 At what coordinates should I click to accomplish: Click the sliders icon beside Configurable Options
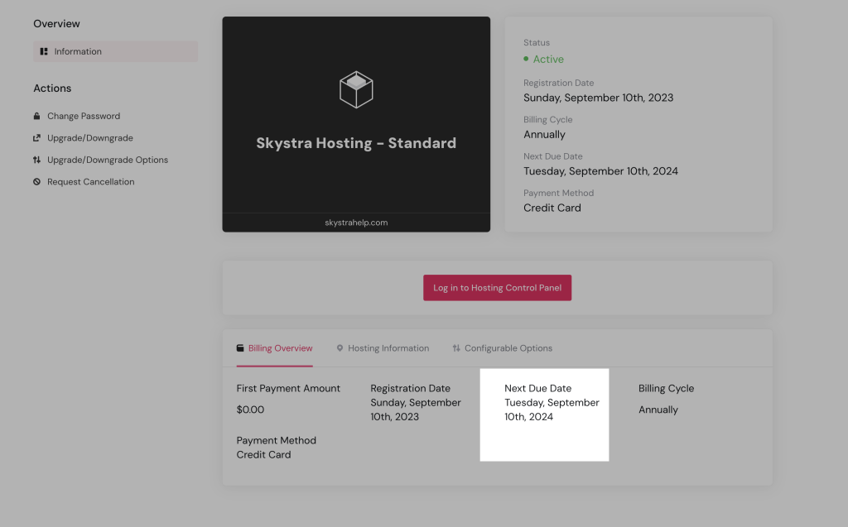[456, 348]
